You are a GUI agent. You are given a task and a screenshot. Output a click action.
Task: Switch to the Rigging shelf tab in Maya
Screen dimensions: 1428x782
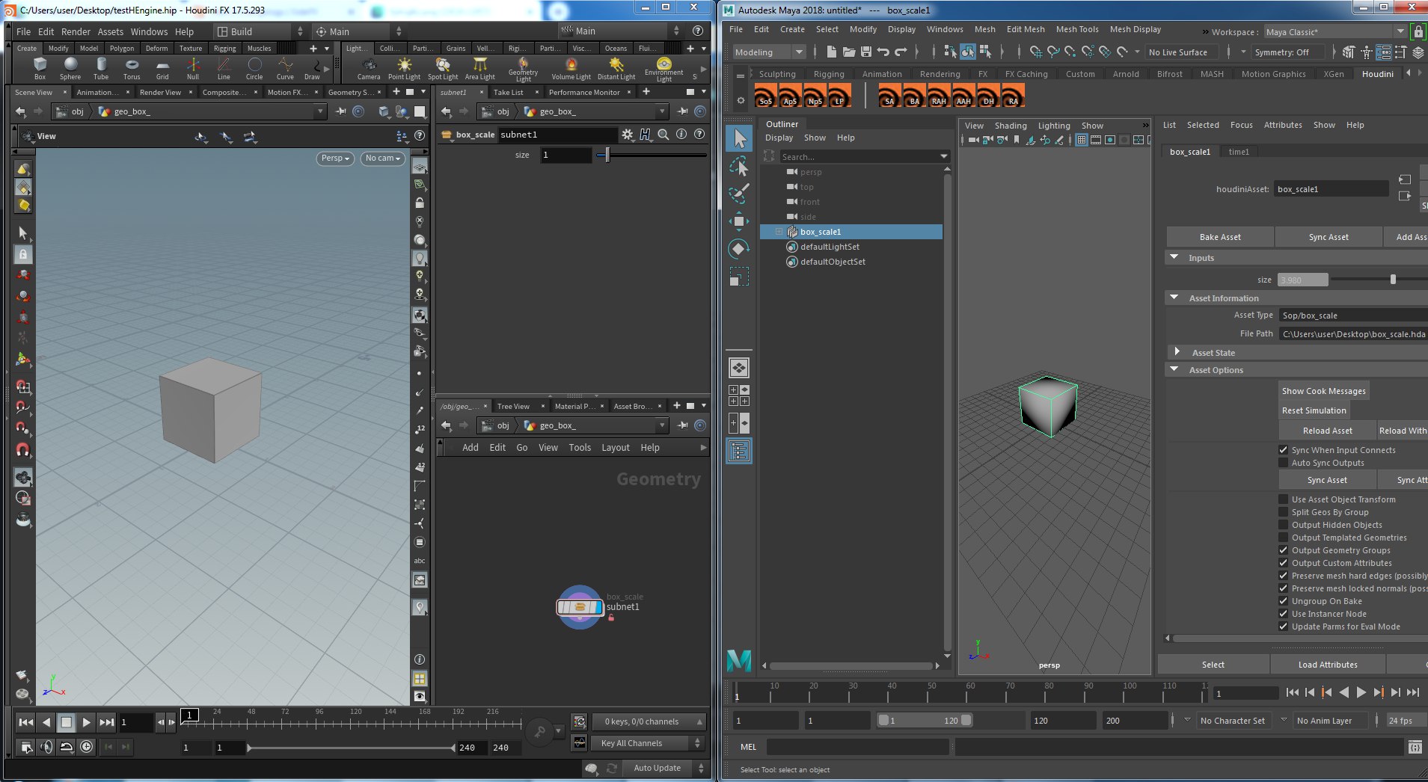[x=829, y=74]
